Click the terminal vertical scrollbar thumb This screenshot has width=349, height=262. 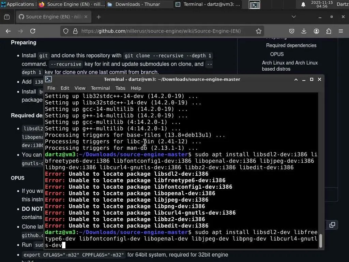point(320,241)
